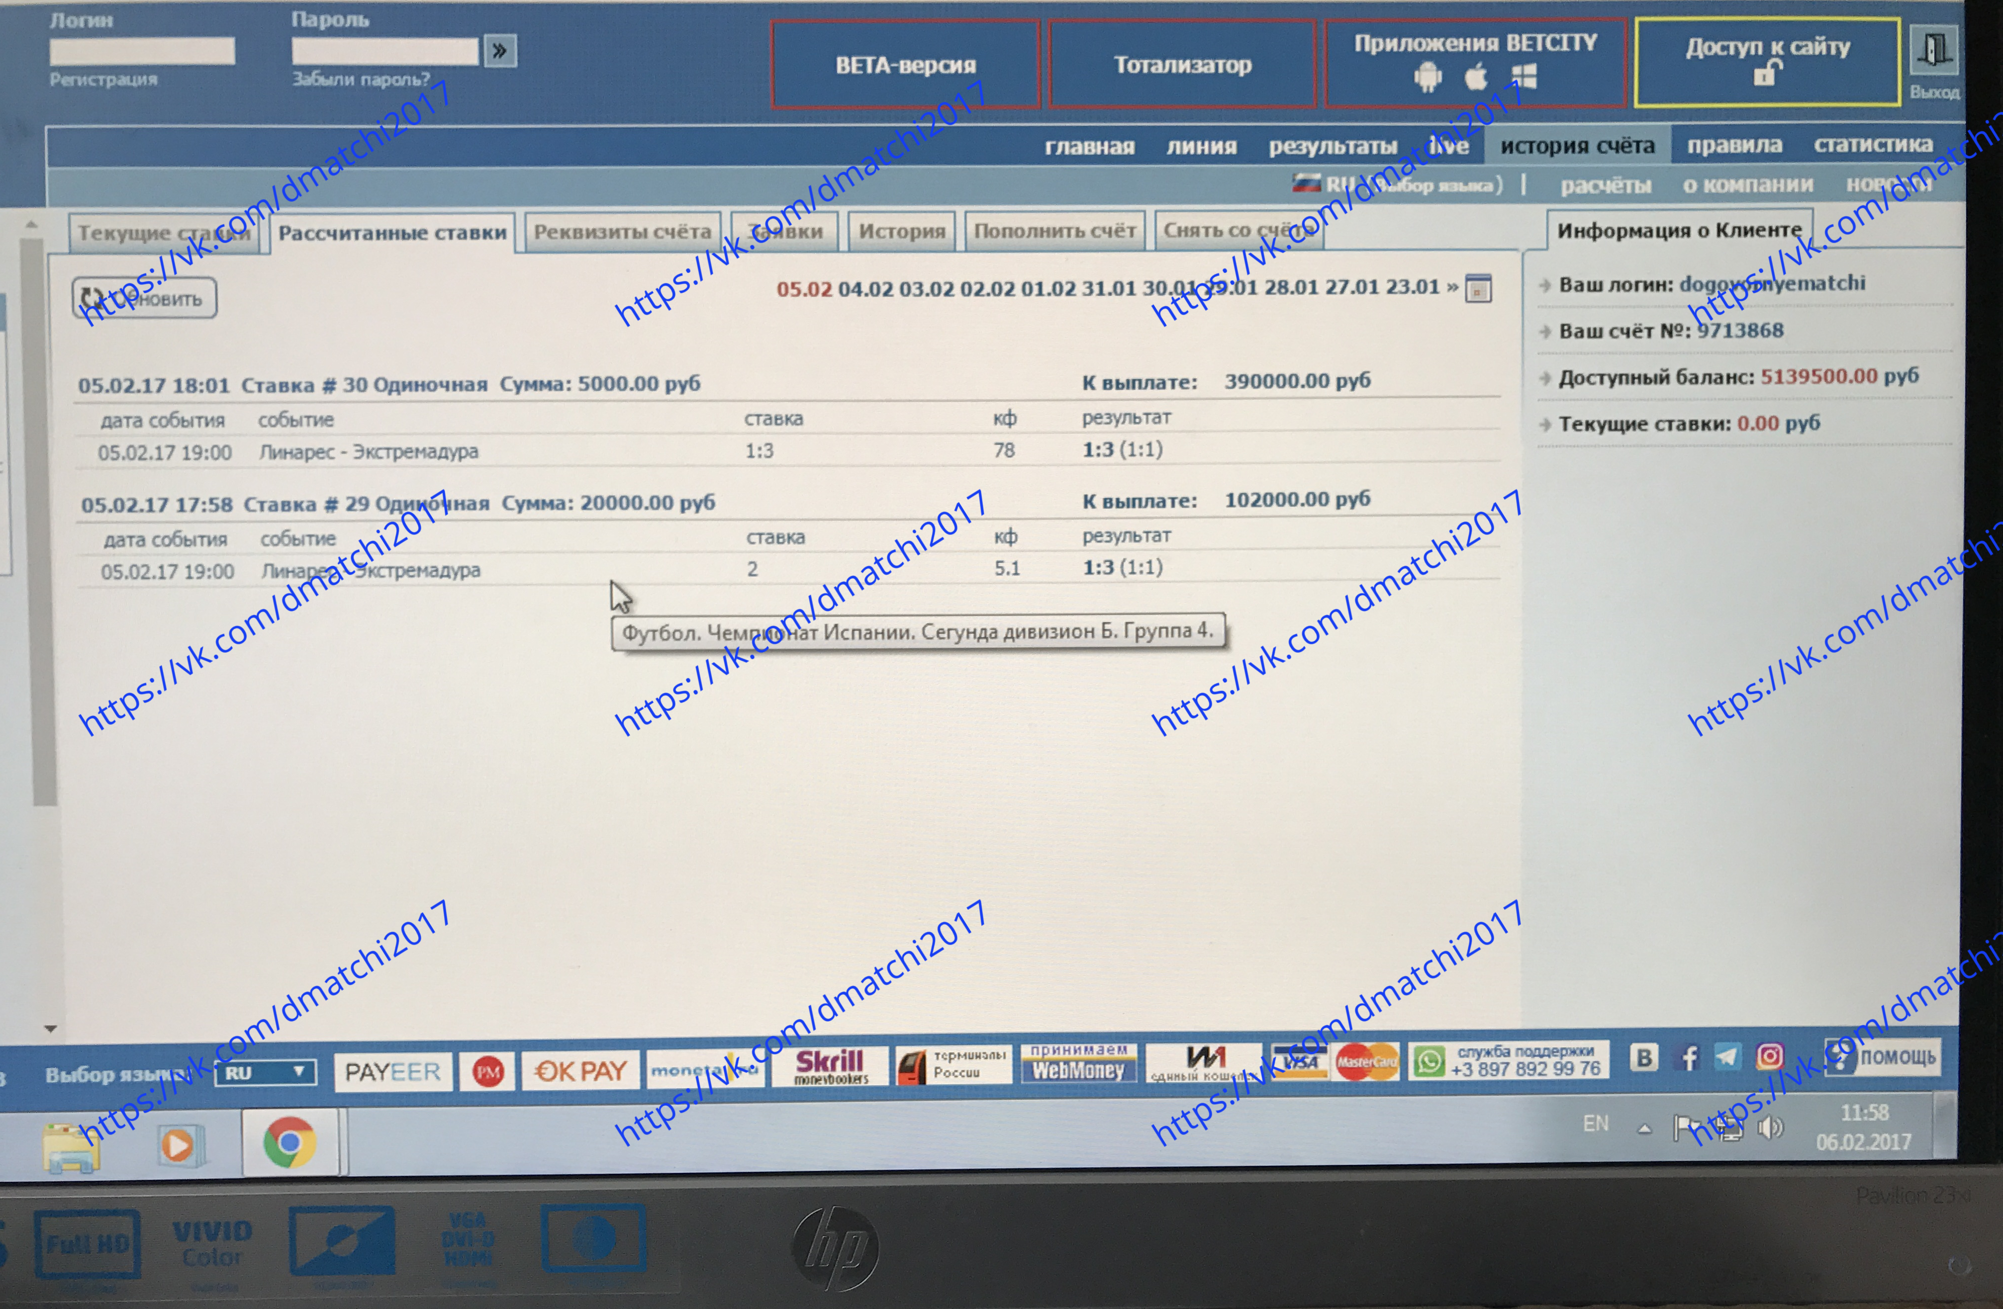Screen dimensions: 2003x1309
Task: Click the Android app icon
Action: 1428,78
